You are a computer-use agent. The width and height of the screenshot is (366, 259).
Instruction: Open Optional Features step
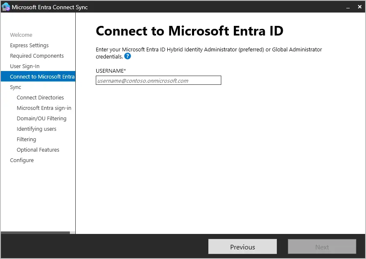[38, 150]
